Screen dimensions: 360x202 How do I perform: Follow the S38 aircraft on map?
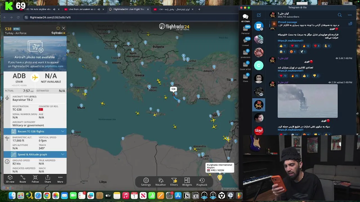pyautogui.click(x=35, y=179)
